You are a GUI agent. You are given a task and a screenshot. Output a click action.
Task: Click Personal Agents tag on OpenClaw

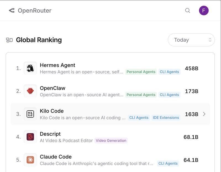[x=141, y=95]
